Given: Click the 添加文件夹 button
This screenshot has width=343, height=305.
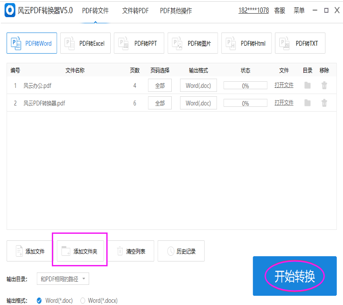Looking at the screenshot, I should pyautogui.click(x=80, y=251).
